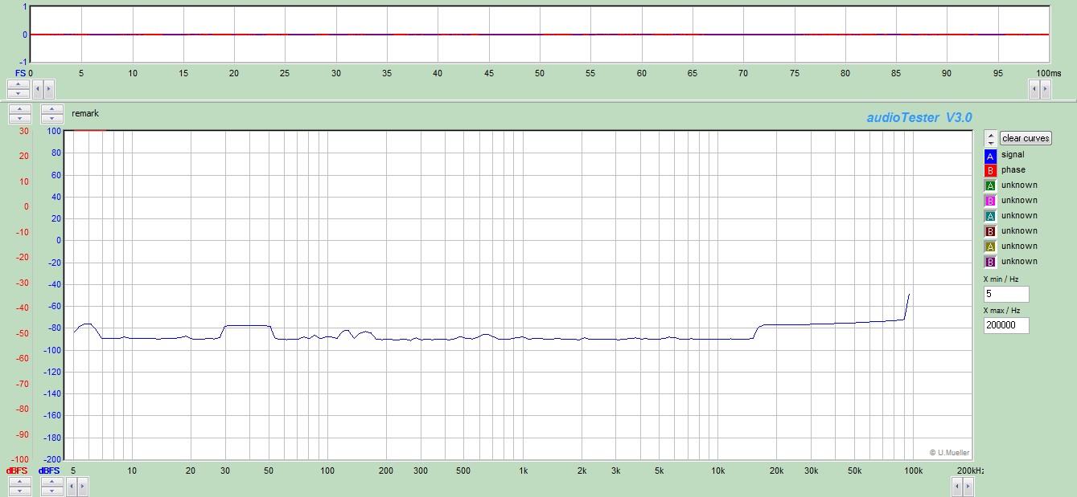Click left arrow beside the FS stepper
Screen dimensions: 1077x497
pyautogui.click(x=38, y=88)
